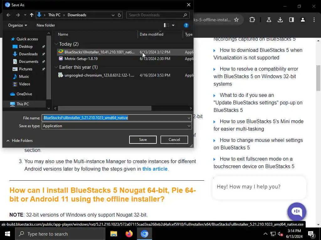Open the File name dropdown arrow
321x240 pixels.
pyautogui.click(x=189, y=118)
